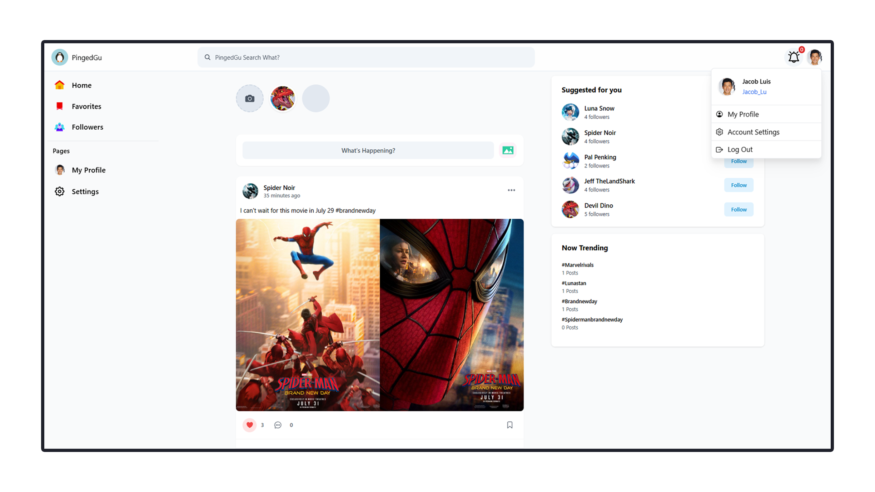Open trending #Marvelrivals

click(577, 265)
